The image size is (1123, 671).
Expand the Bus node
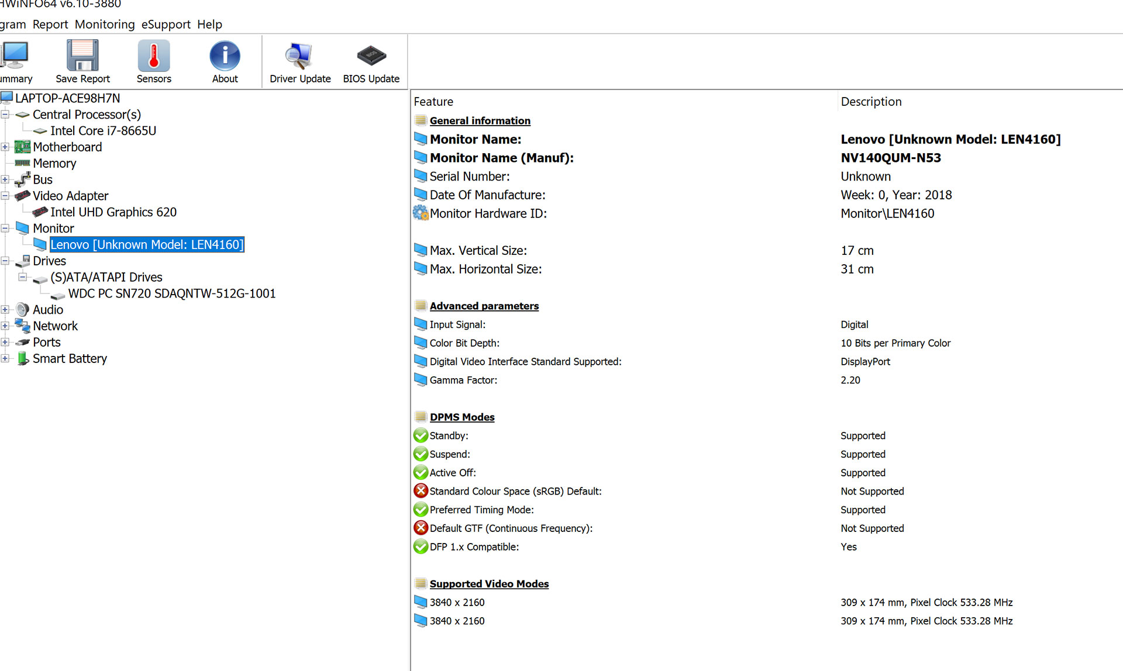(x=5, y=179)
